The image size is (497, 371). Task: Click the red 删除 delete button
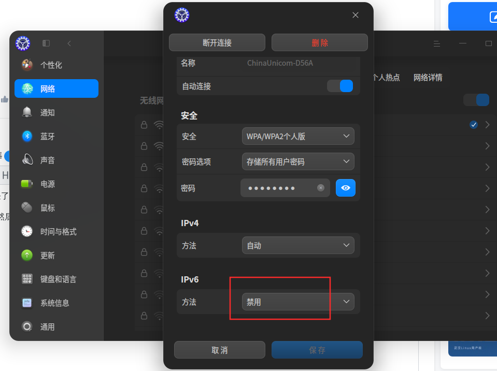319,42
